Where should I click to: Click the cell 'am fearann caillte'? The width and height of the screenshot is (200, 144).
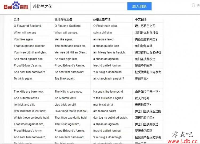[x=105, y=111]
